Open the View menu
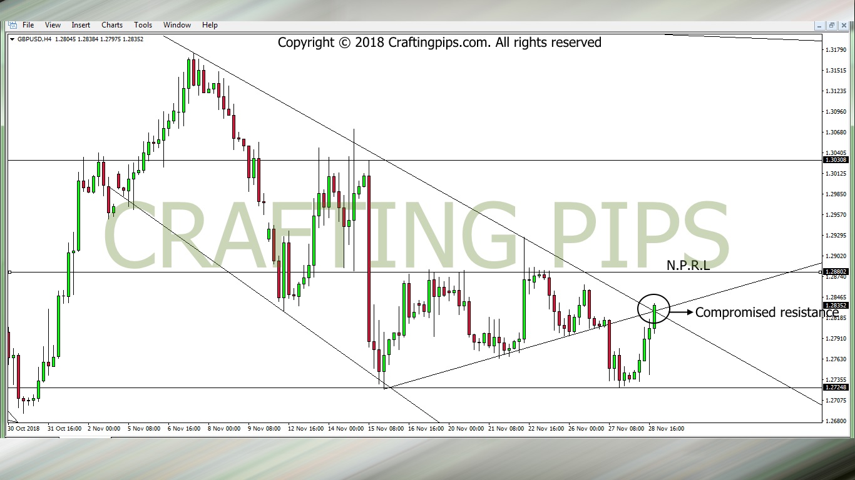This screenshot has height=480, width=855. 53,25
